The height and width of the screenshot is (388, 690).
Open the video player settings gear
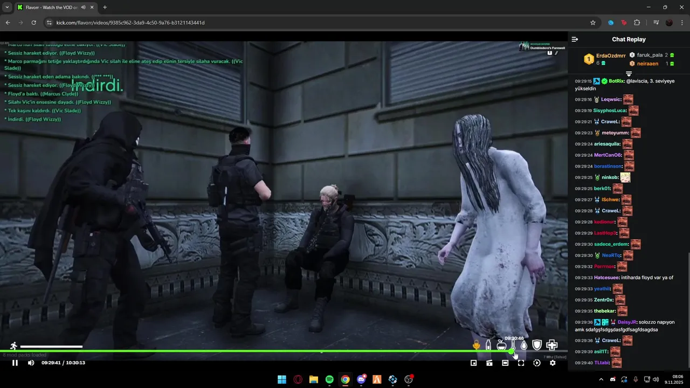coord(553,363)
